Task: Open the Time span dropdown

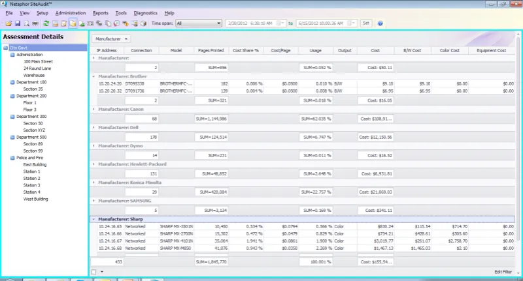Action: [218, 23]
